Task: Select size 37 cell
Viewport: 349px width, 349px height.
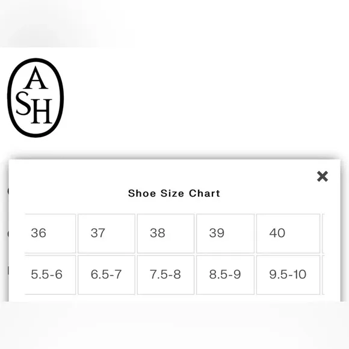Action: pos(107,233)
